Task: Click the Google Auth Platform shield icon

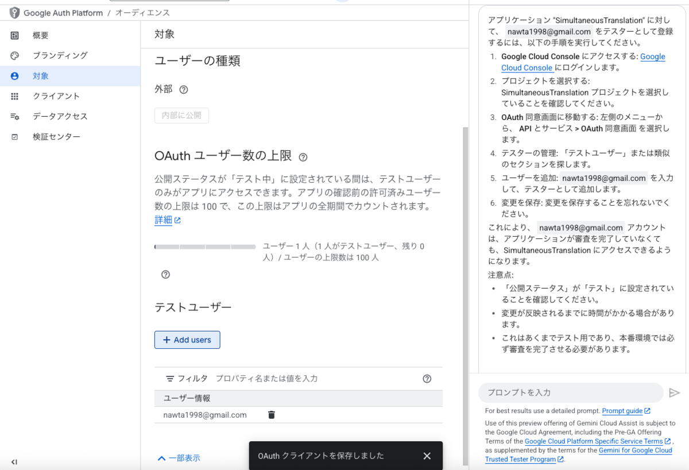Action: pos(14,13)
